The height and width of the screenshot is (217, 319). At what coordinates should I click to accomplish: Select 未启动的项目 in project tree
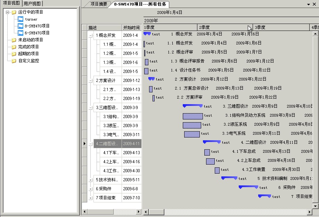[x=31, y=40]
